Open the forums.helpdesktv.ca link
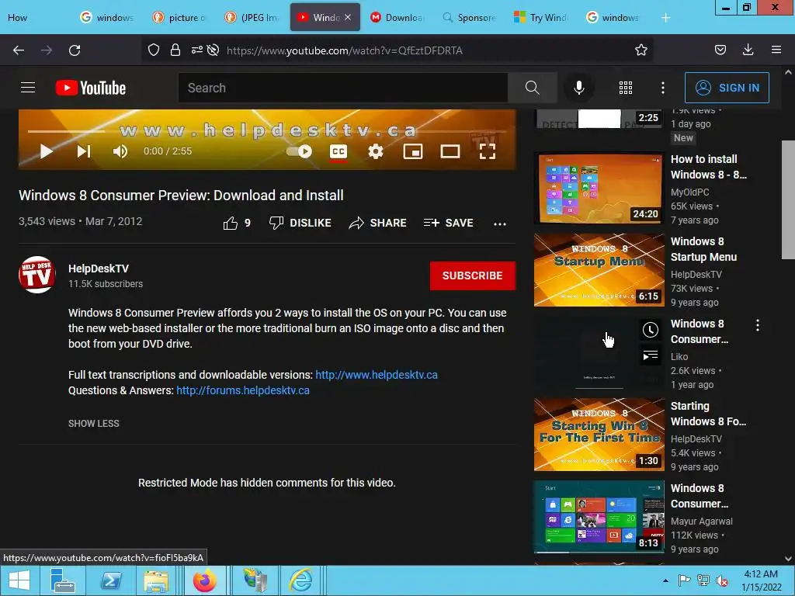 (243, 390)
